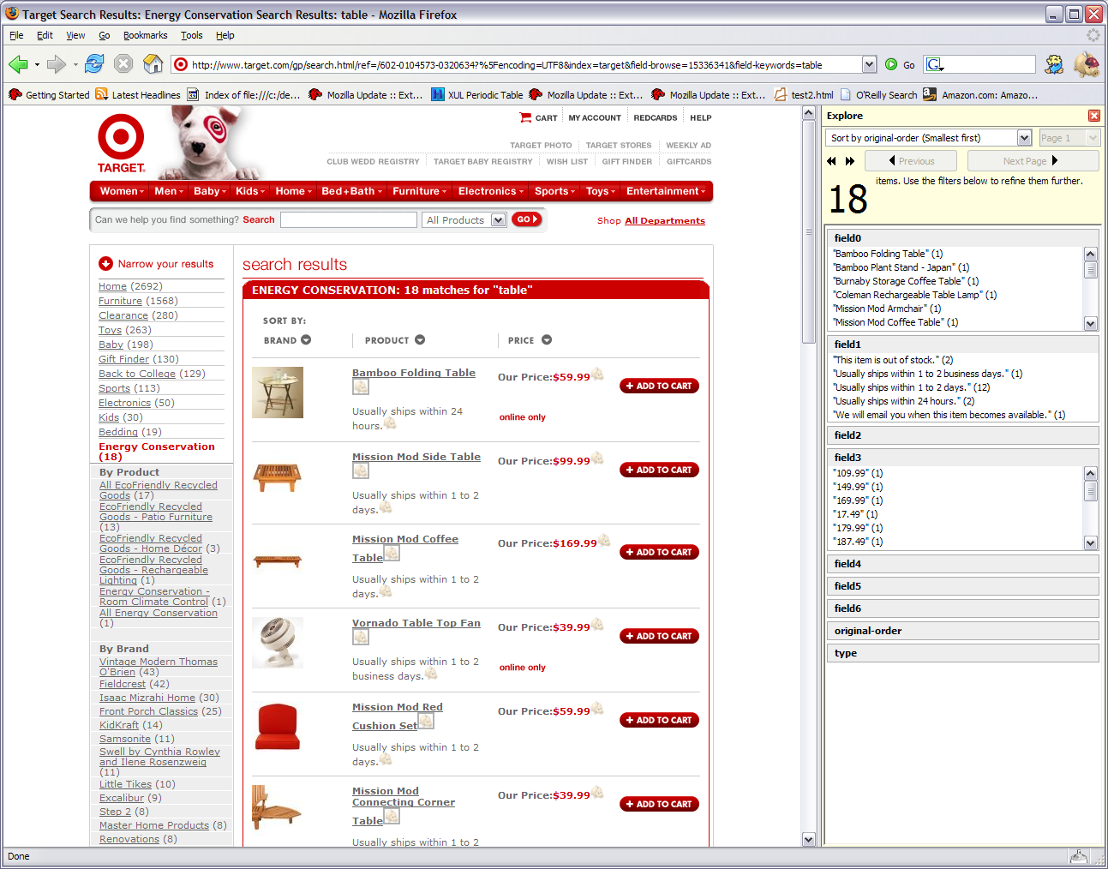1108x869 pixels.
Task: Open the Sort by original-order dropdown
Action: 1024,138
